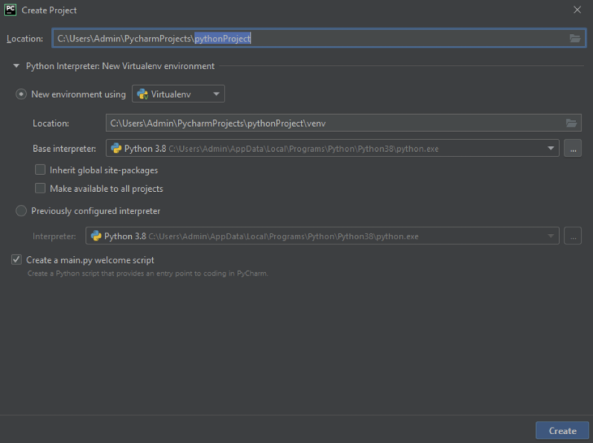Click the Python icon in the Base interpreter field
This screenshot has height=443, width=593.
click(x=116, y=149)
